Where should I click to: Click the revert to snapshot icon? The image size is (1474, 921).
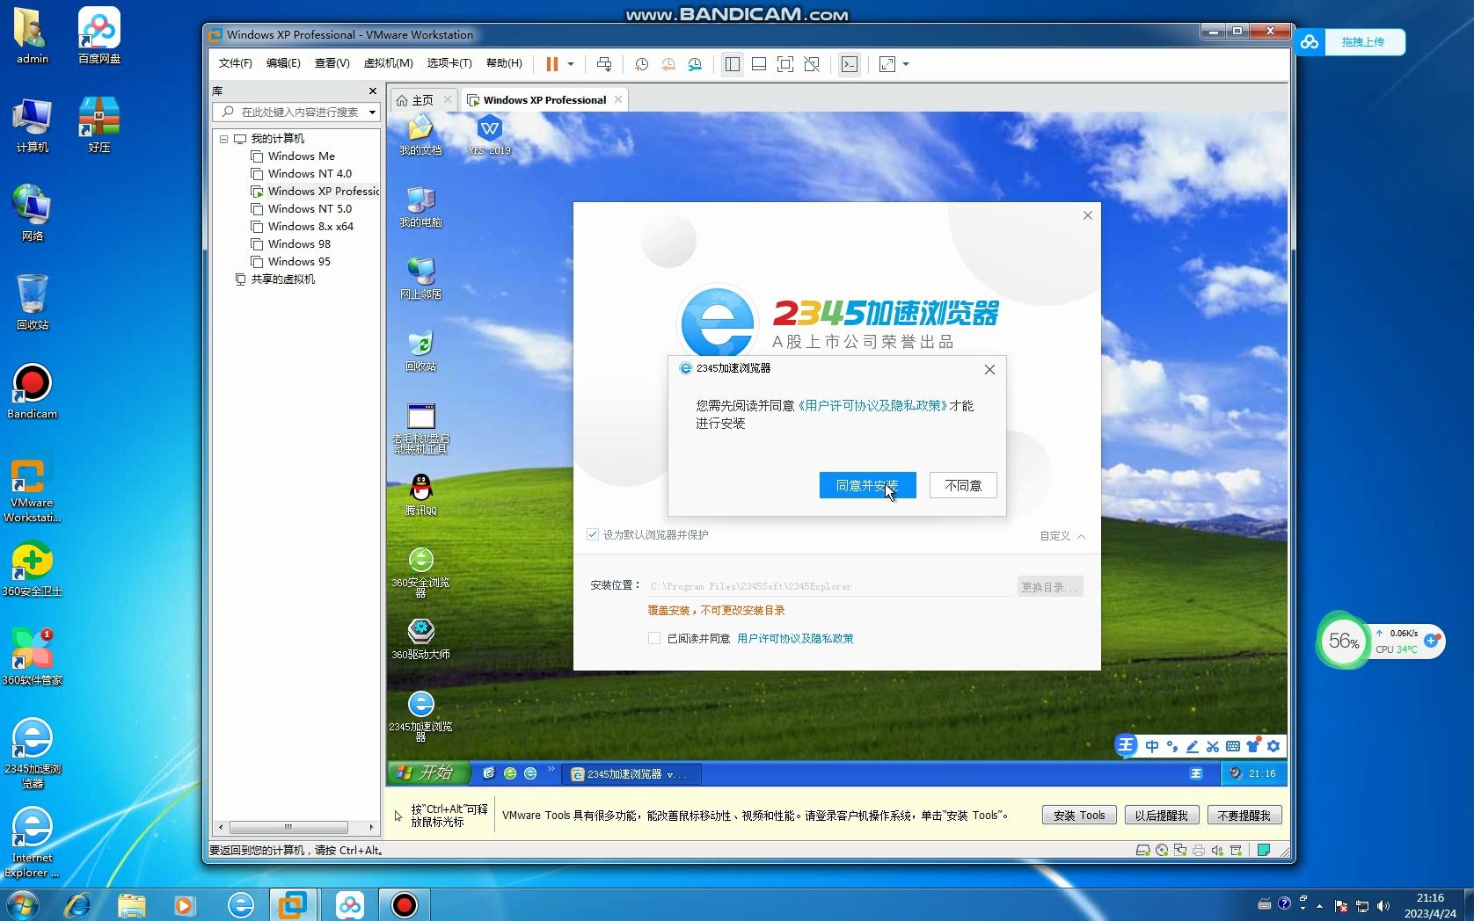668,64
